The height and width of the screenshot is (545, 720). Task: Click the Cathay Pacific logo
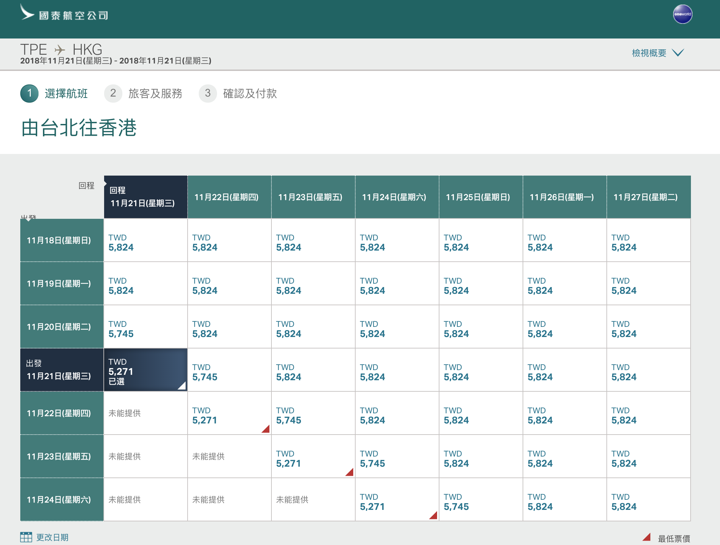[x=64, y=13]
